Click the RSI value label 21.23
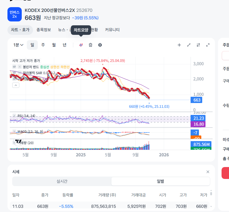 198,118
